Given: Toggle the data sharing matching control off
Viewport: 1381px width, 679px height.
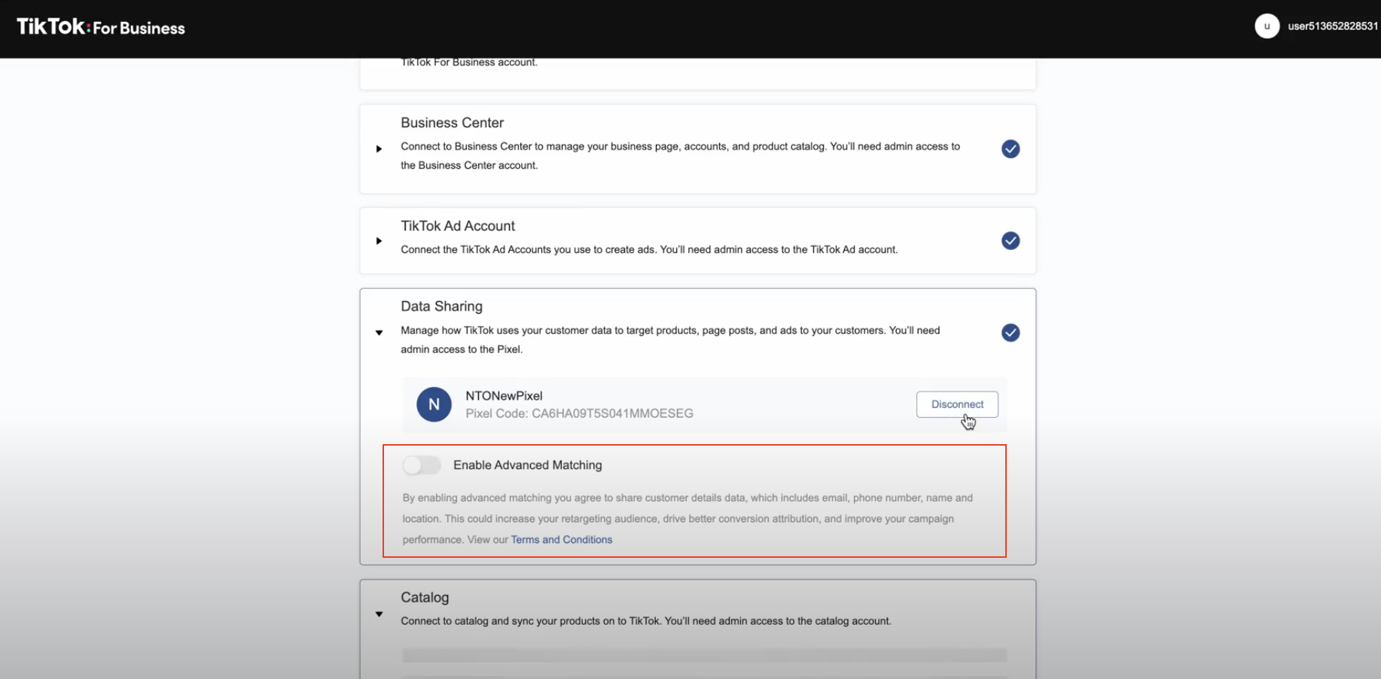Looking at the screenshot, I should (421, 465).
